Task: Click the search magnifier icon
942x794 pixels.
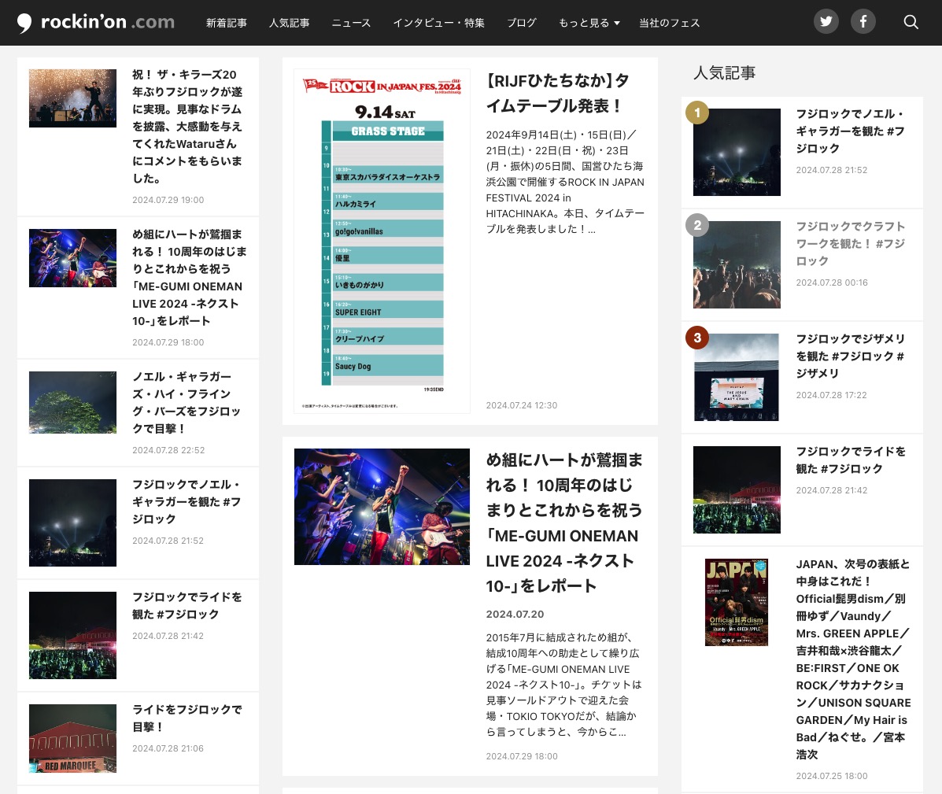Action: 911,23
